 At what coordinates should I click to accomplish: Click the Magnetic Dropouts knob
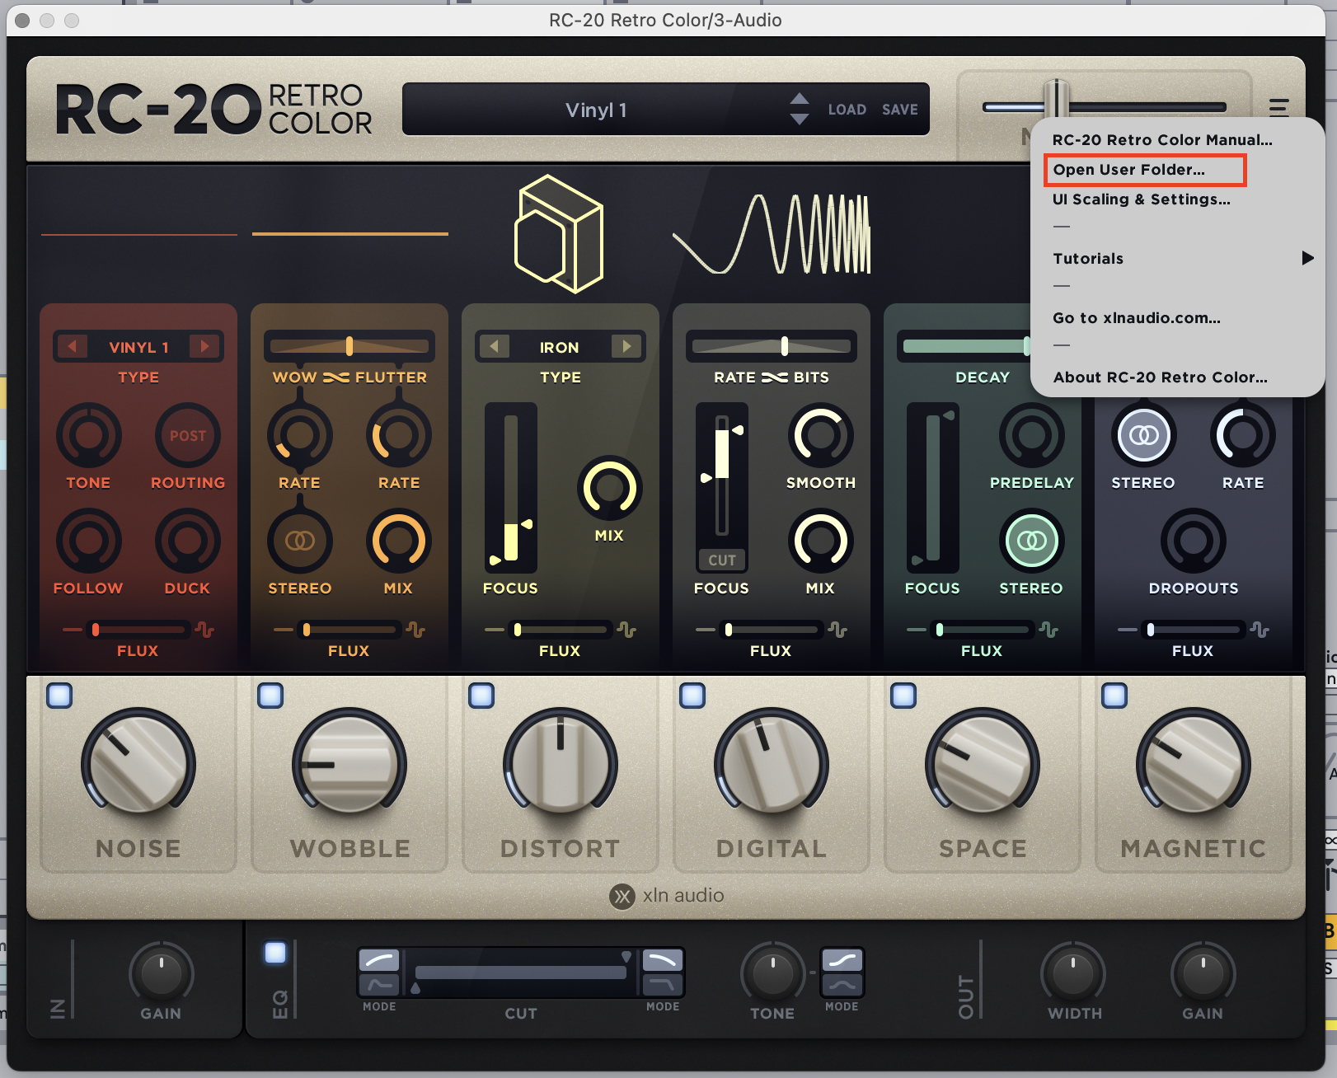[1194, 541]
